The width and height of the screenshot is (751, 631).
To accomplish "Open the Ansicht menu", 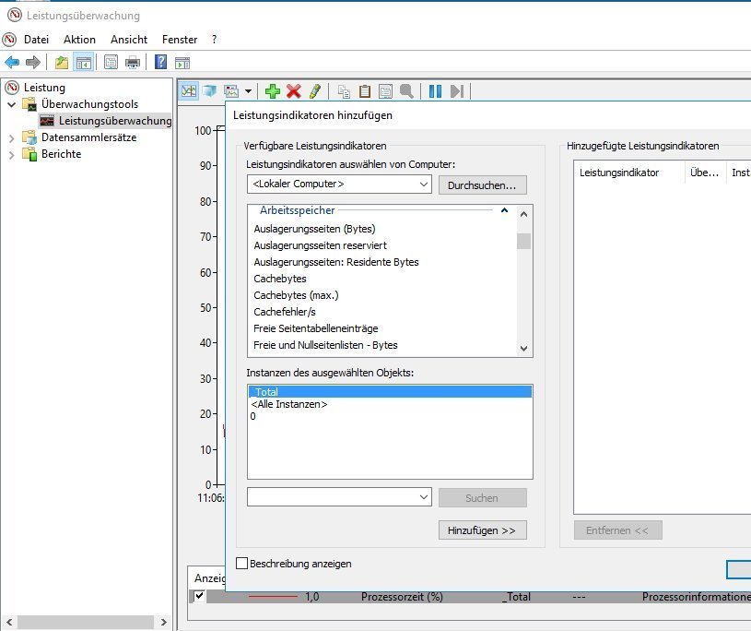I will (129, 40).
